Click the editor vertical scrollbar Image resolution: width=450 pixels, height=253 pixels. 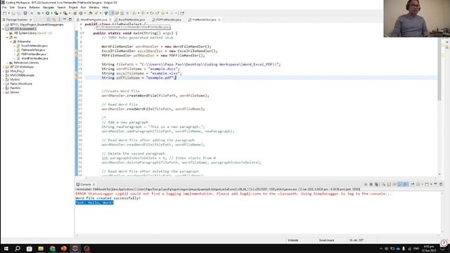[439, 69]
